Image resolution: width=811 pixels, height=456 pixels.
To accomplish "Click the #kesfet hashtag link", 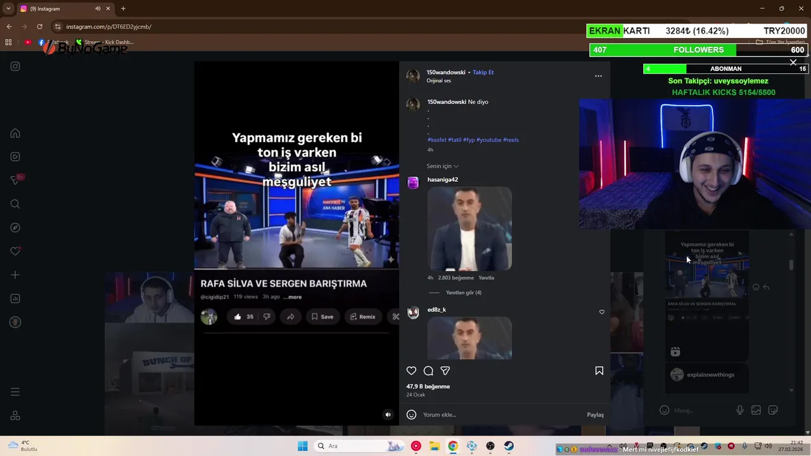I will (x=437, y=140).
